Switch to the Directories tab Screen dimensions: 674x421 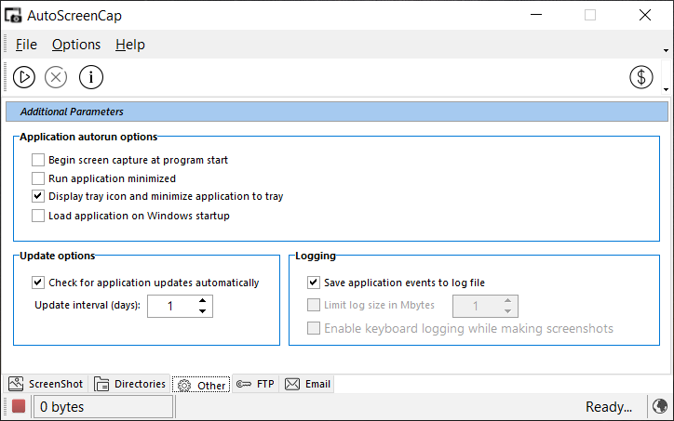129,384
